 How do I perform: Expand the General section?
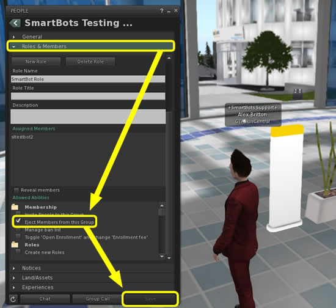click(91, 37)
